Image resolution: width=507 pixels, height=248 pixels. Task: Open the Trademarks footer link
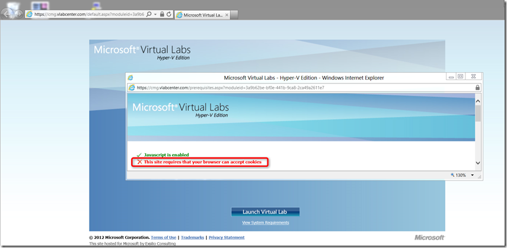point(192,237)
